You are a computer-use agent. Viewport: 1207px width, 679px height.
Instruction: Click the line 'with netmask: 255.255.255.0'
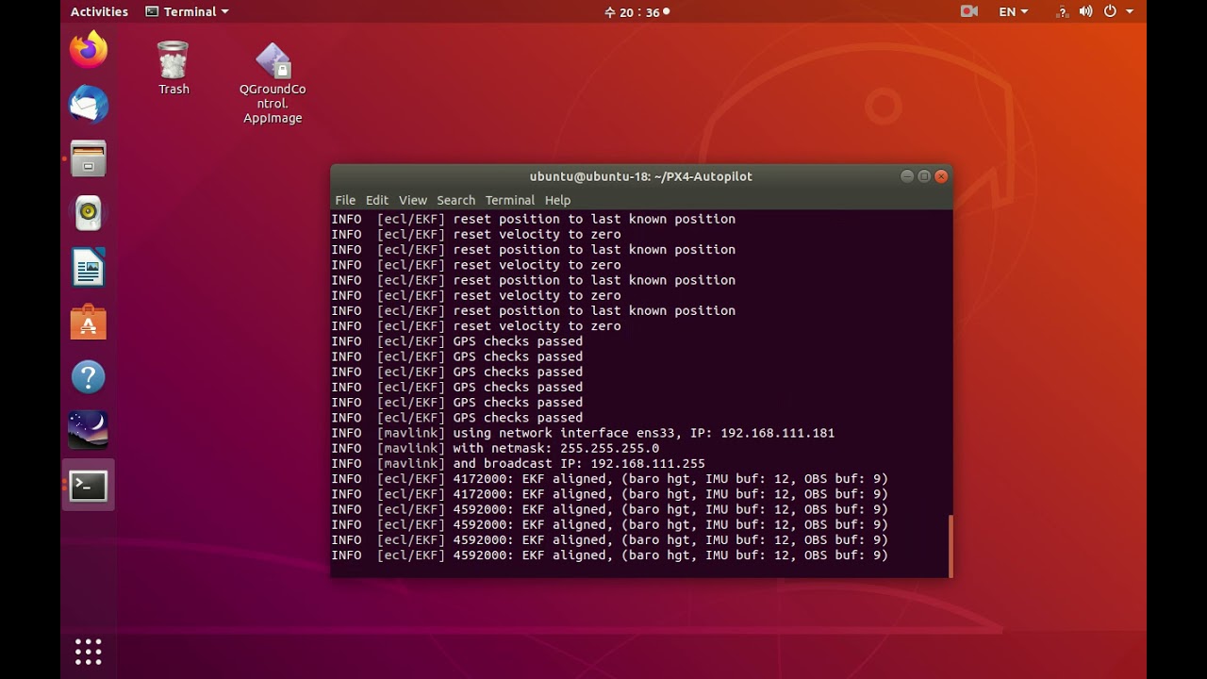coord(495,448)
